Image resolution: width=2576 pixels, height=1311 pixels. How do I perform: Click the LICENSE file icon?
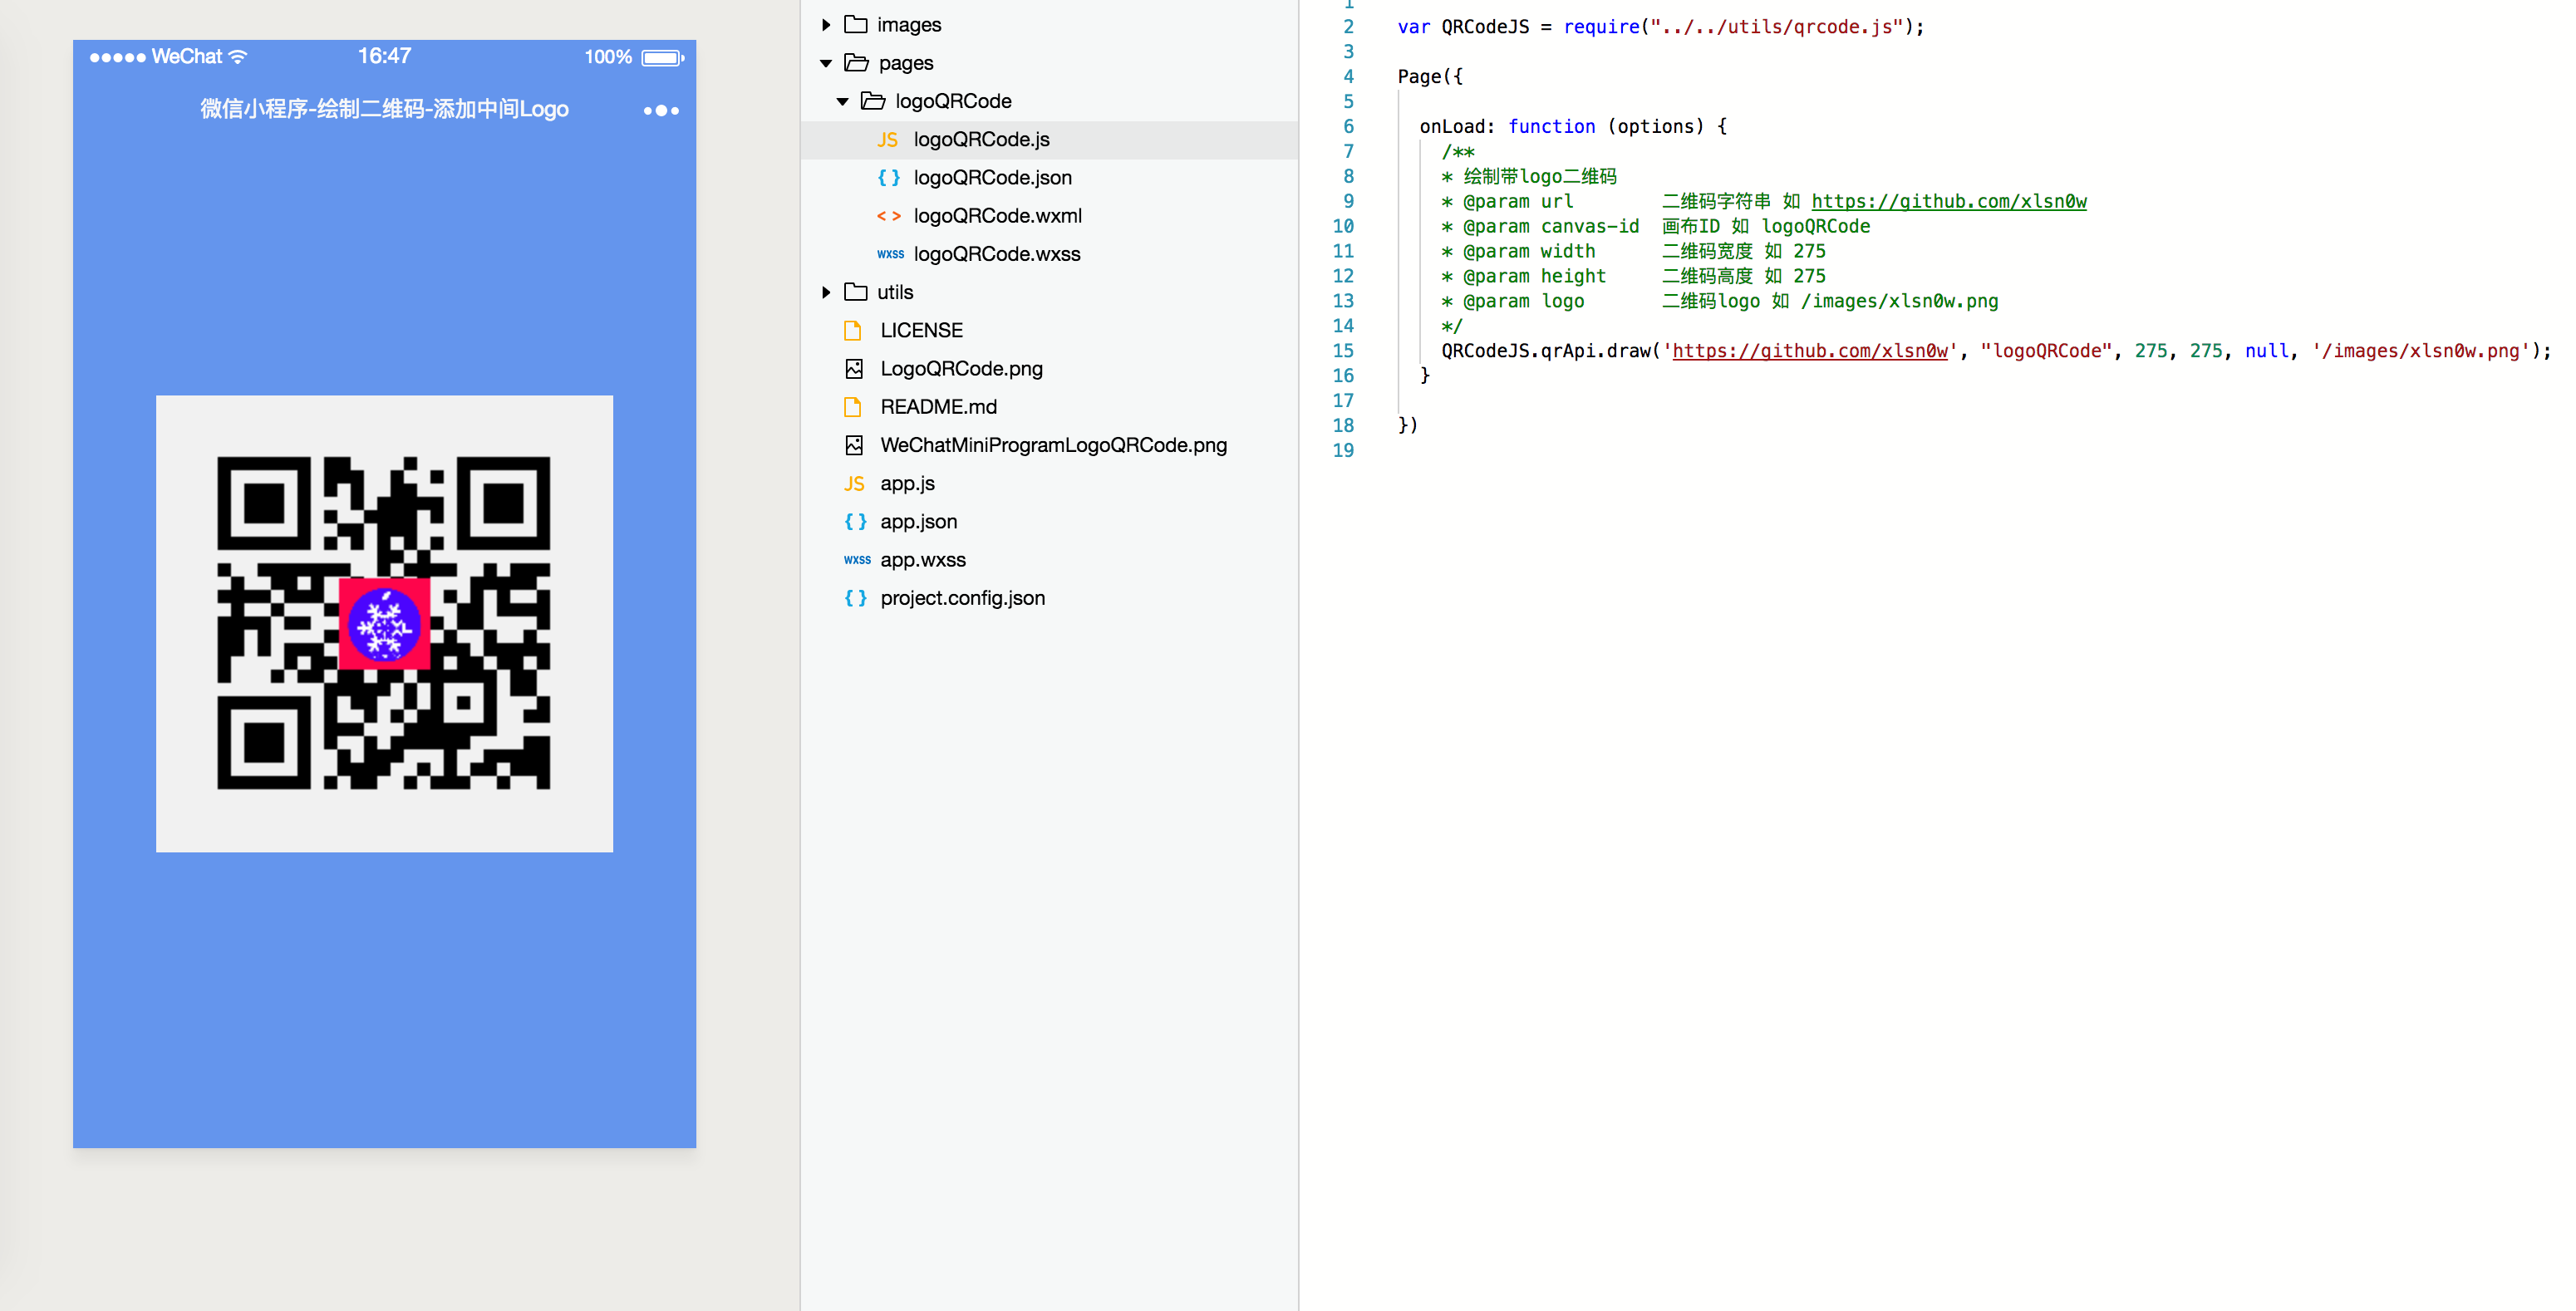click(x=853, y=330)
